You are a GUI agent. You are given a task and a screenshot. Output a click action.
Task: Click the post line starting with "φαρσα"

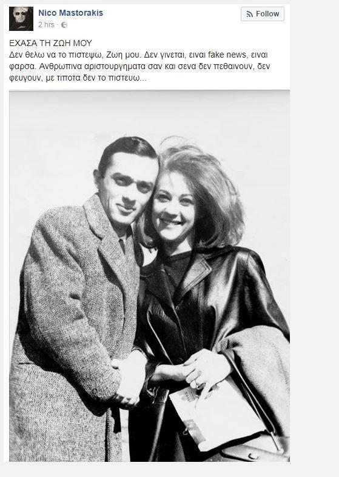139,66
